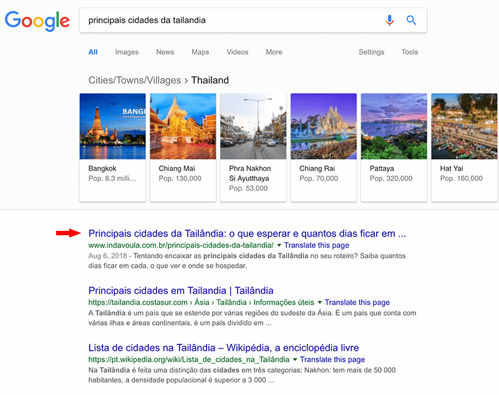Select the Chiang Mai city name

177,168
